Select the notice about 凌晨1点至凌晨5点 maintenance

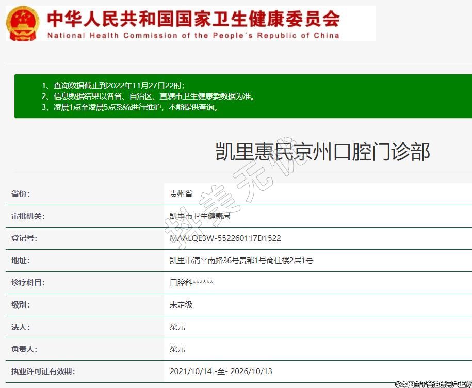(129, 107)
